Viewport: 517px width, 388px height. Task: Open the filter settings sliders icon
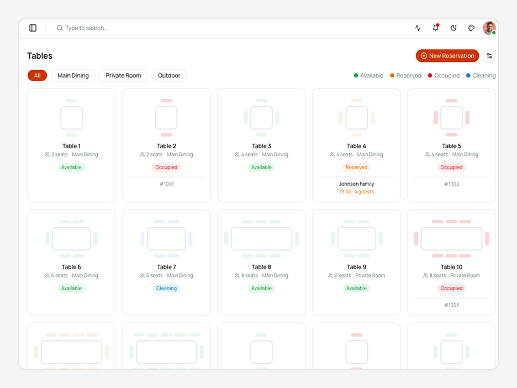pyautogui.click(x=489, y=56)
